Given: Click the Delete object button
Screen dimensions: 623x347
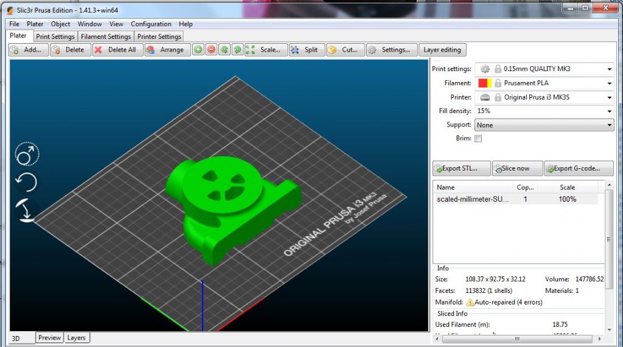Looking at the screenshot, I should (x=71, y=50).
